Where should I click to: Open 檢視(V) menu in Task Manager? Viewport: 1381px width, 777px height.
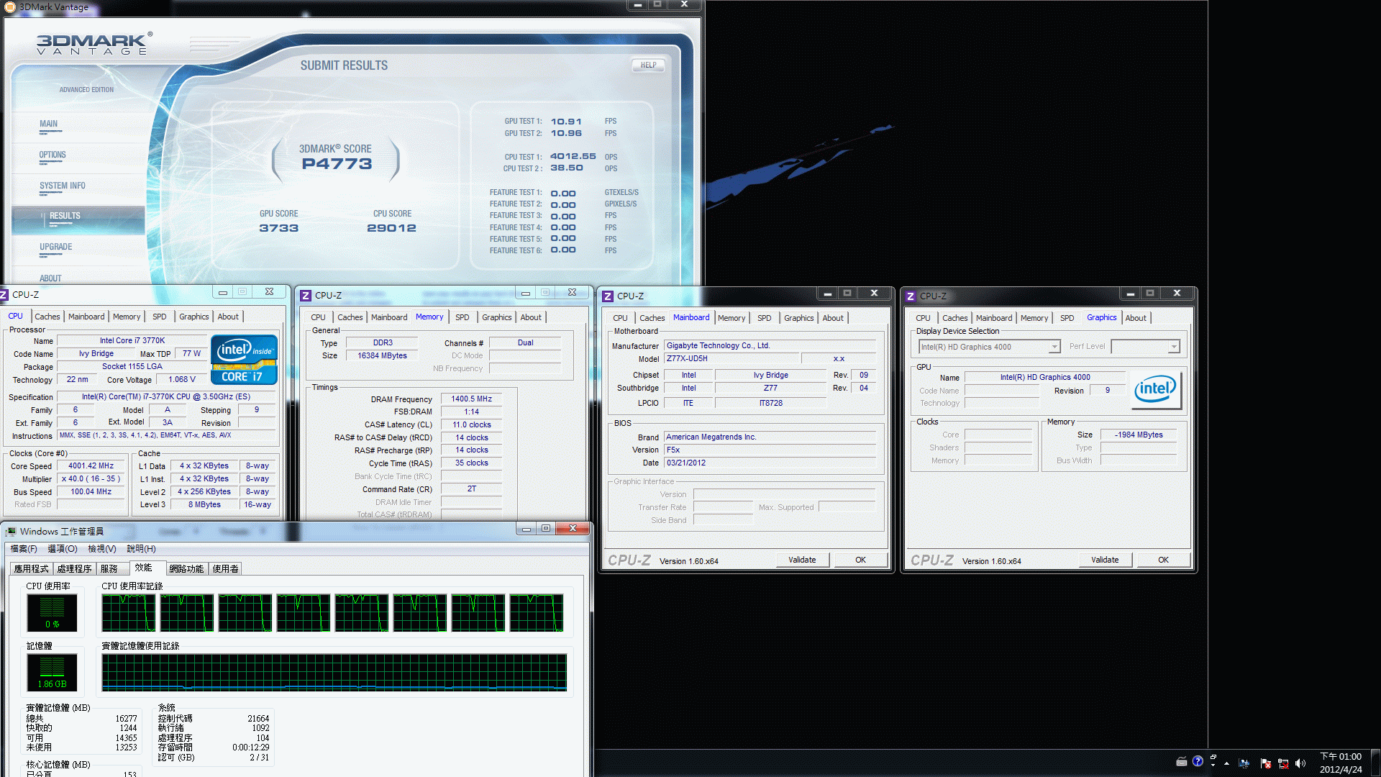pos(102,549)
